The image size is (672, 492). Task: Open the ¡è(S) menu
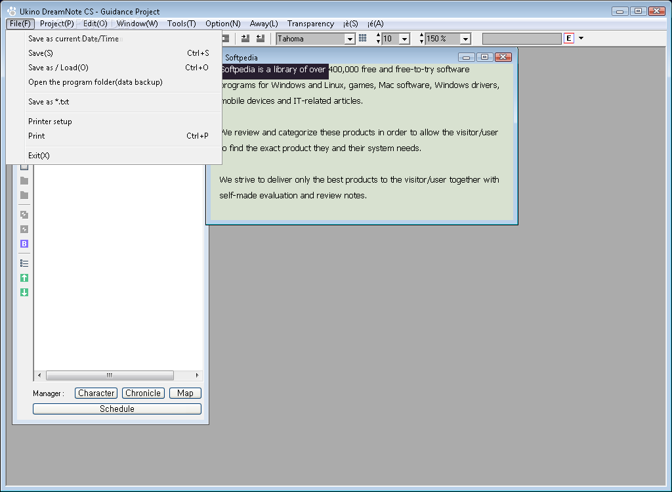(350, 24)
